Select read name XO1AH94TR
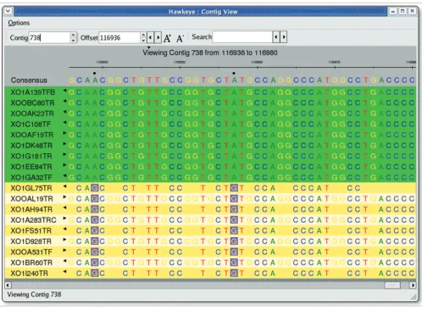This screenshot has height=309, width=422. pos(31,209)
